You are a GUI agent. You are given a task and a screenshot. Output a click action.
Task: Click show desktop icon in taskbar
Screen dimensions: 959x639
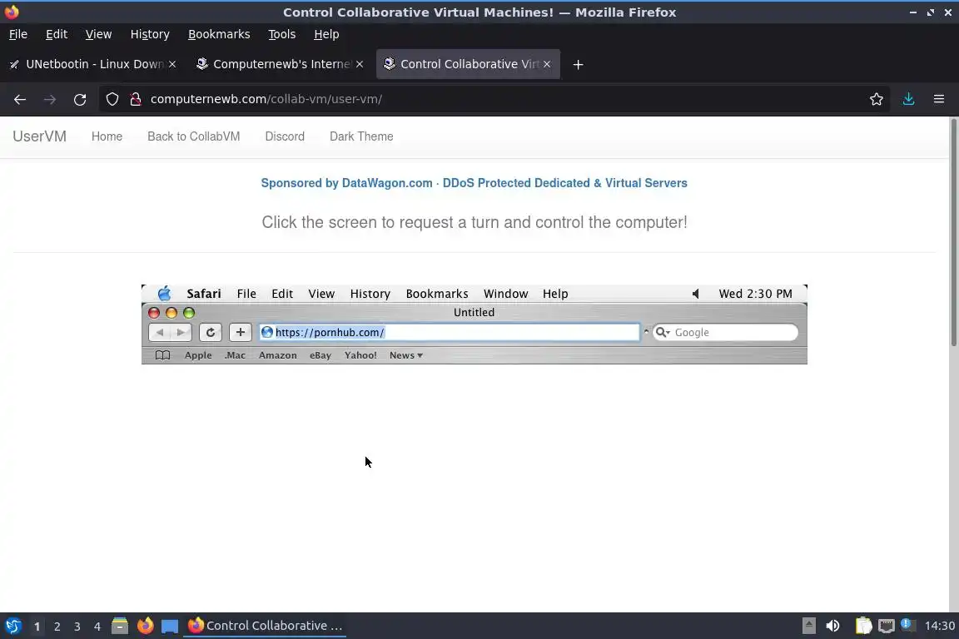coord(170,627)
